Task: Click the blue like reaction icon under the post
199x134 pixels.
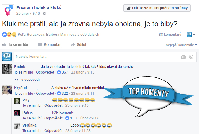Action: pyautogui.click(x=4, y=35)
